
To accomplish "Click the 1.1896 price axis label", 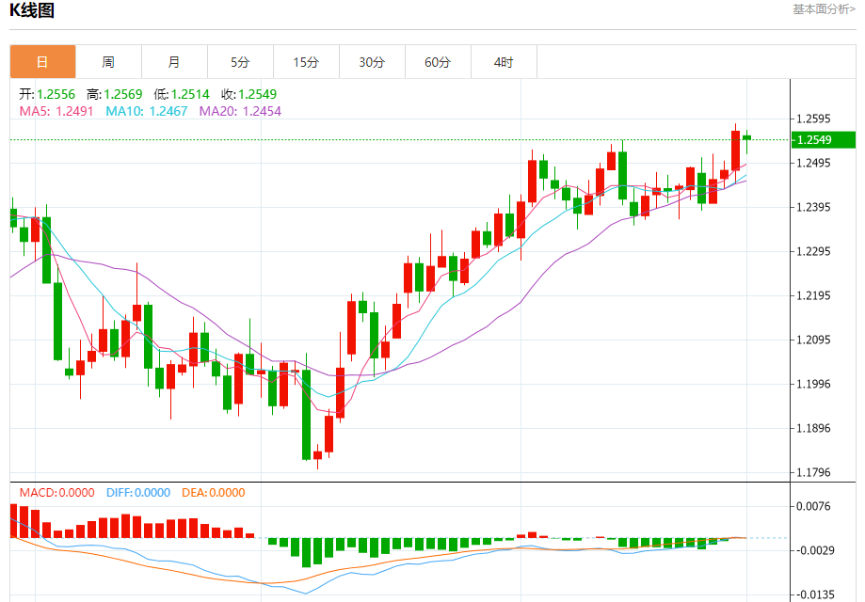I will [x=813, y=428].
